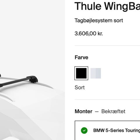The height and width of the screenshot is (140, 140).
Task: Select the Tagbøjlesystem sort subtitle
Action: tap(99, 21)
